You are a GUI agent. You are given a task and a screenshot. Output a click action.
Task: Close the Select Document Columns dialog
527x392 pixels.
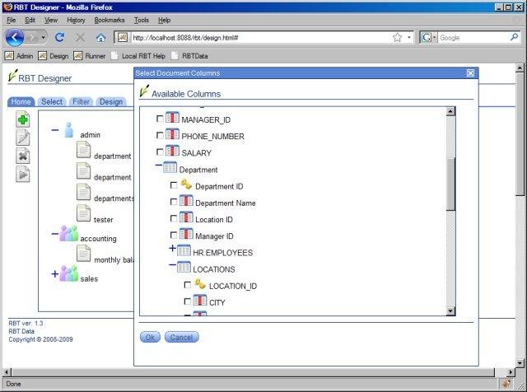coord(470,73)
